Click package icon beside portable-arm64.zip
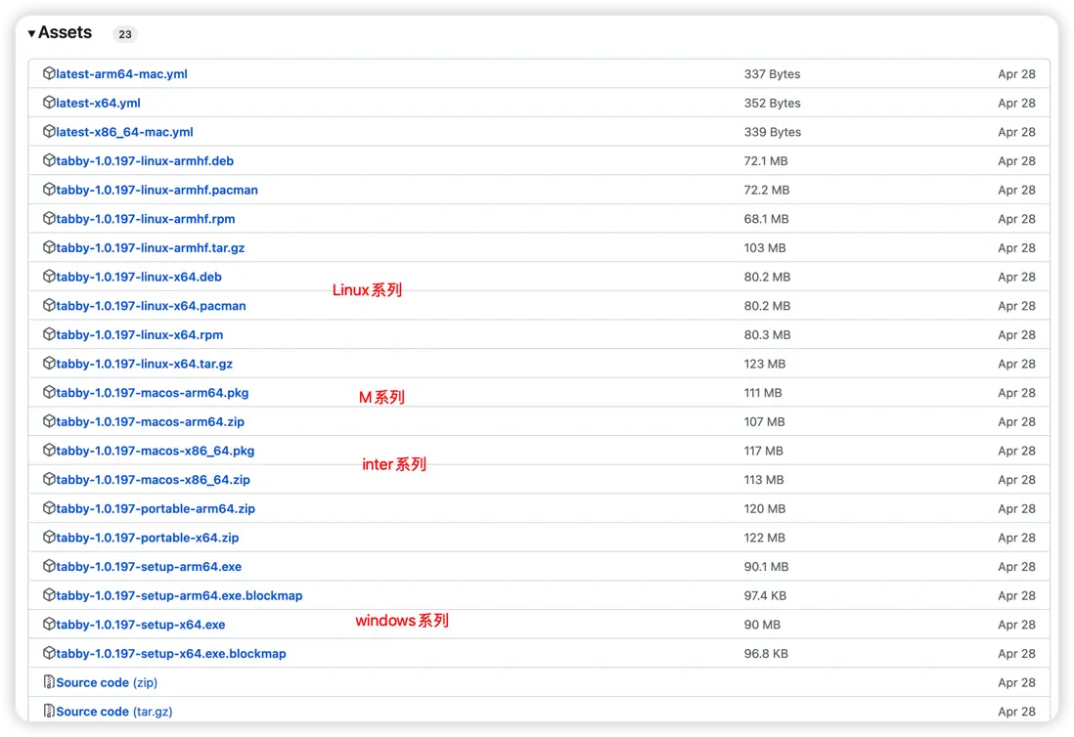Viewport: 1074px width, 737px height. point(49,507)
